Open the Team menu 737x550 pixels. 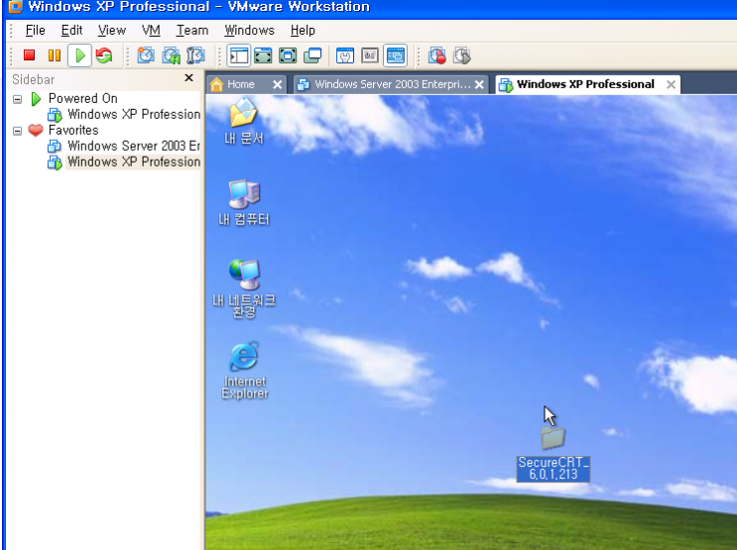point(192,31)
